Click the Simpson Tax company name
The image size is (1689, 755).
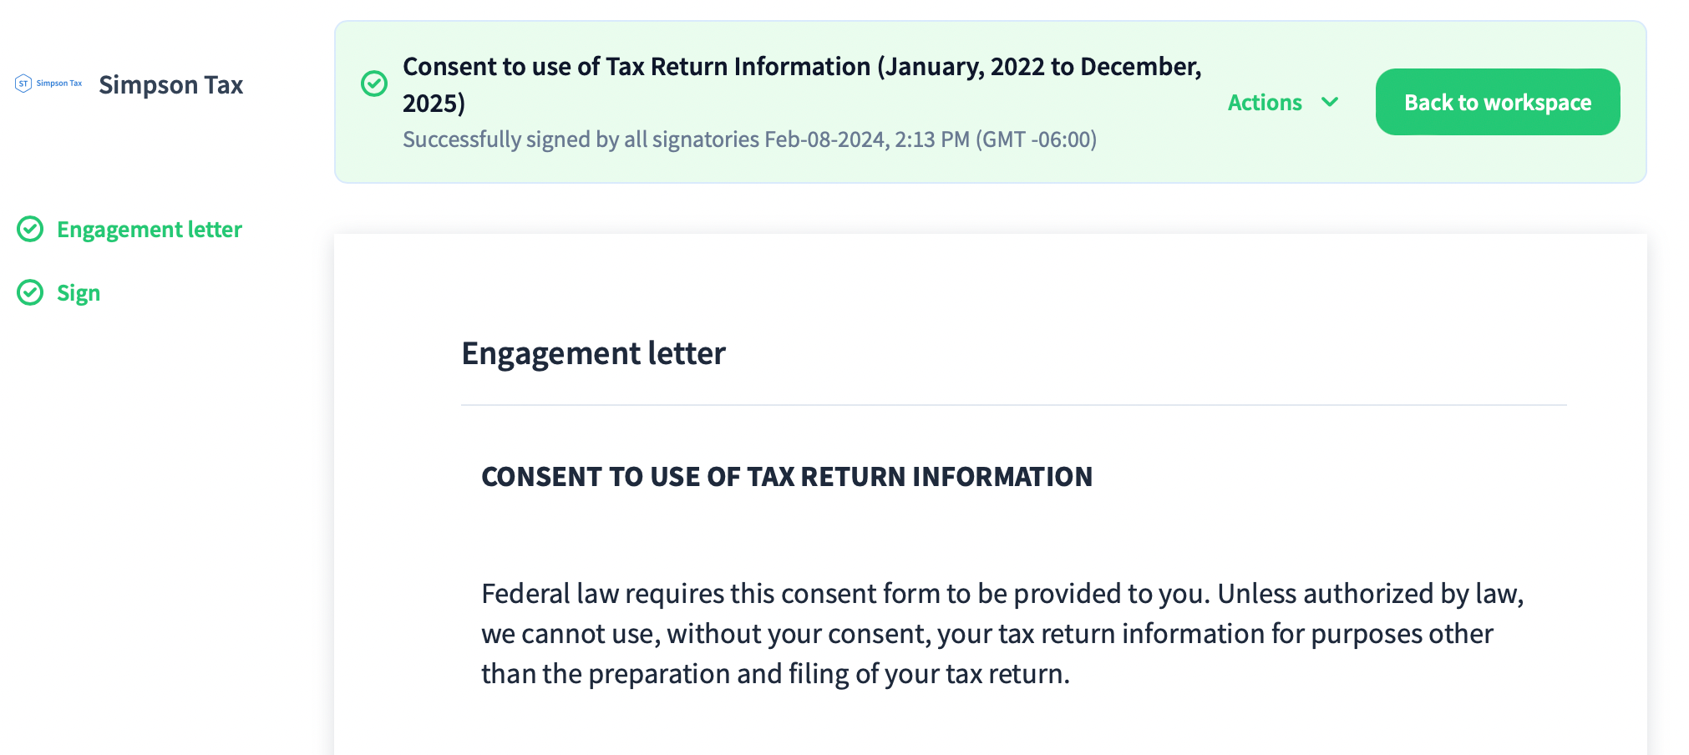tap(170, 84)
